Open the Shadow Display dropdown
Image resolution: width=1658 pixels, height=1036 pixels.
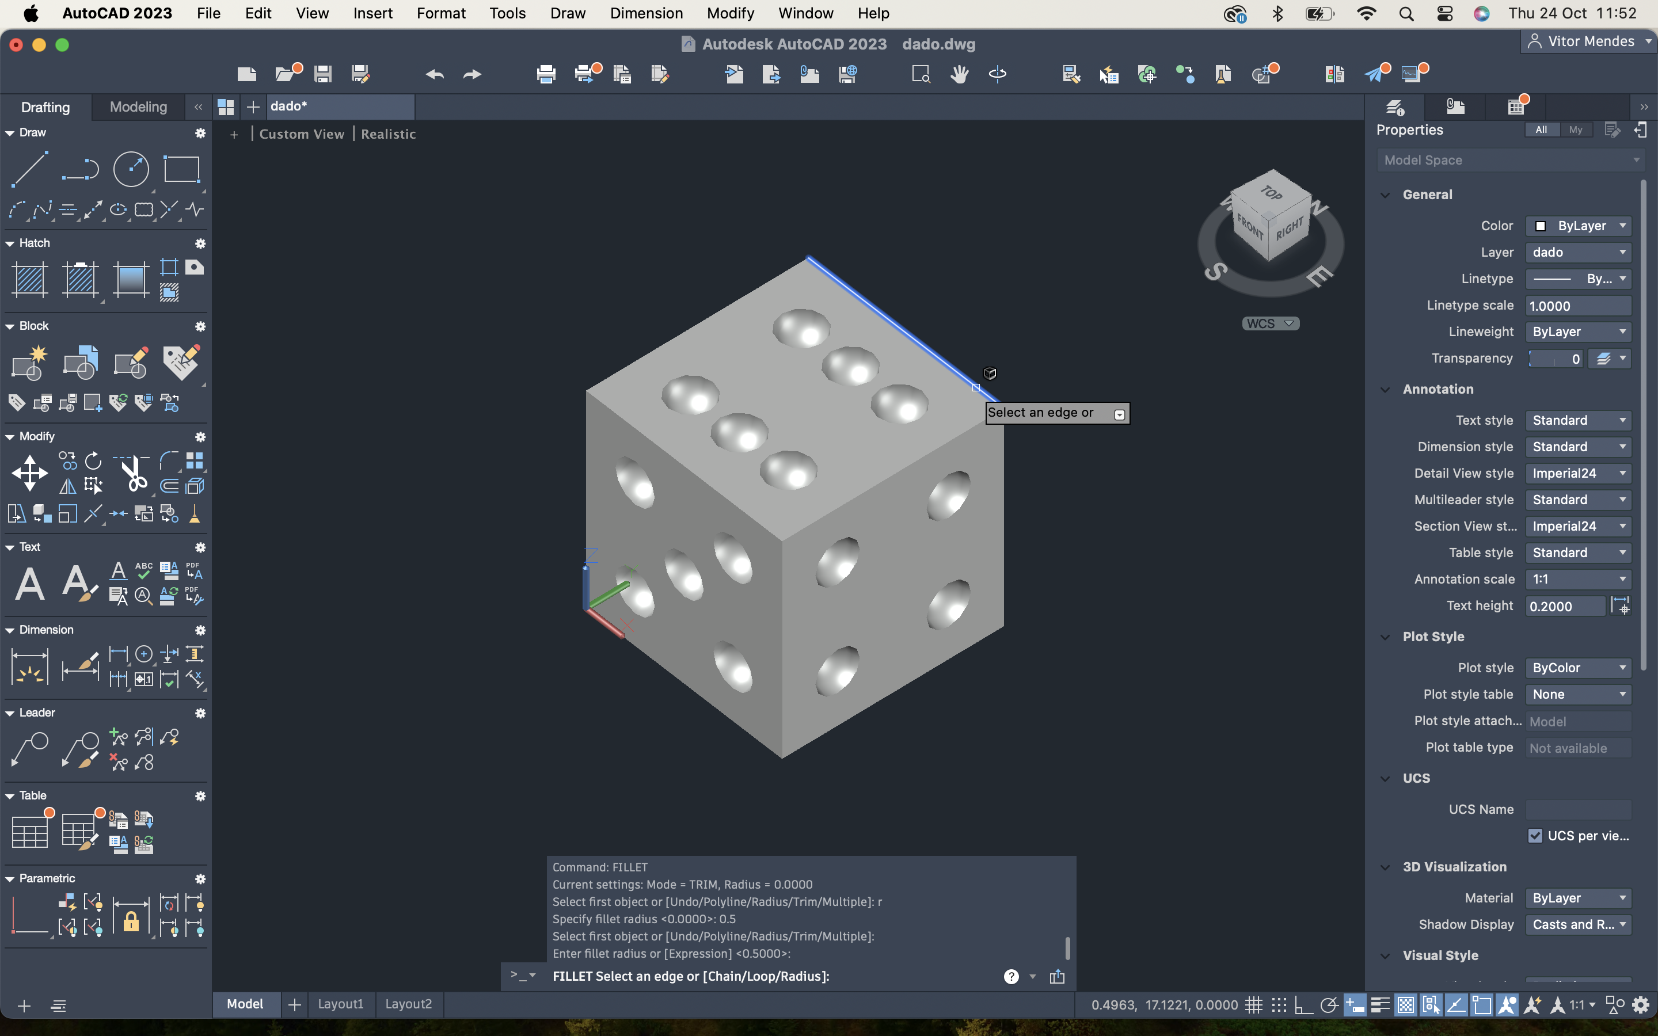[1578, 924]
